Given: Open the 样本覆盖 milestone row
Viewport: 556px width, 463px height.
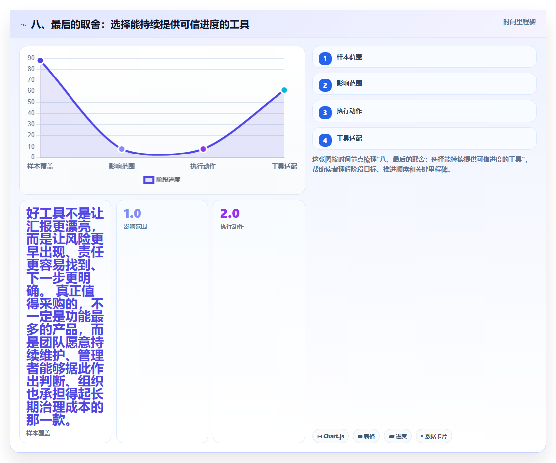Looking at the screenshot, I should 424,57.
